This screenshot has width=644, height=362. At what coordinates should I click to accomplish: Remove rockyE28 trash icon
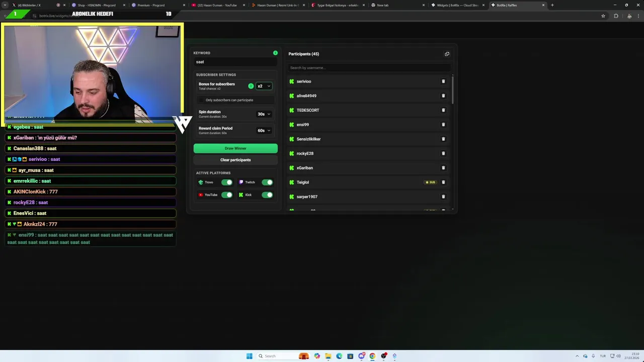pos(443,153)
